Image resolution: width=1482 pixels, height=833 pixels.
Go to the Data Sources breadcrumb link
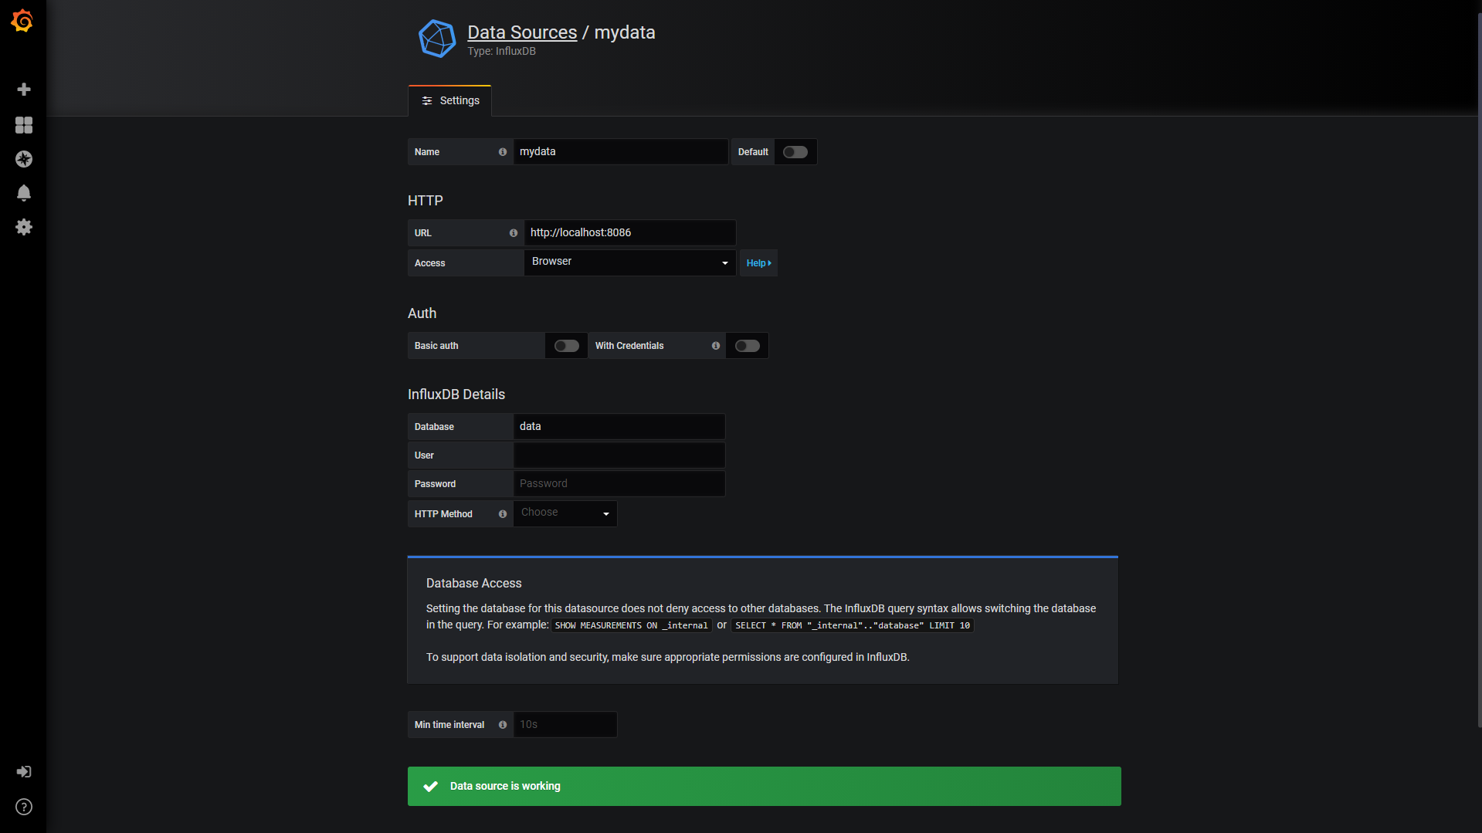(x=522, y=32)
